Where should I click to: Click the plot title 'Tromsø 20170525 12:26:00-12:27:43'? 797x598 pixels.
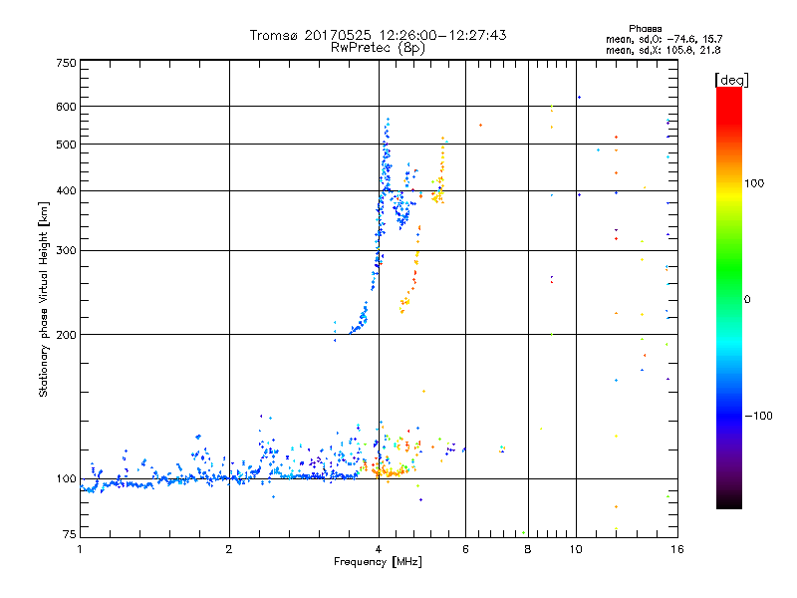click(x=378, y=35)
